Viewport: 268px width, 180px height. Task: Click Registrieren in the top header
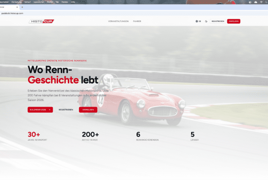[x=218, y=21]
